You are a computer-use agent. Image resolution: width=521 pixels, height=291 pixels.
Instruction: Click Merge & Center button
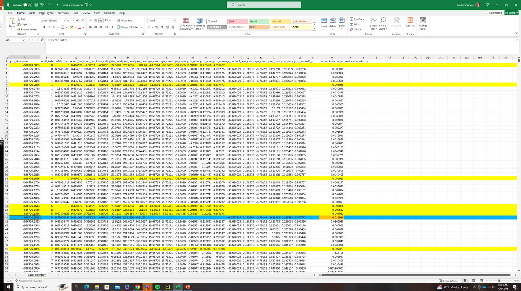tap(128, 27)
